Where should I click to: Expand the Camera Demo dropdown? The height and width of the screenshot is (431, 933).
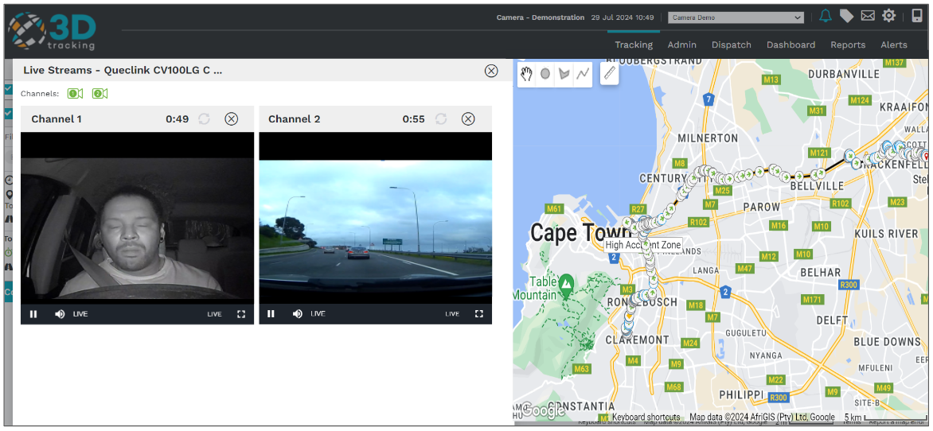[x=736, y=17]
